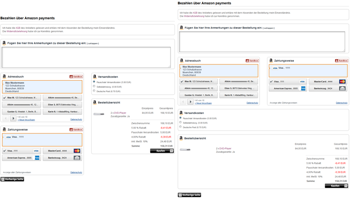Choose Gustav G. Weststr. address in right Adressbuch

click(199, 95)
